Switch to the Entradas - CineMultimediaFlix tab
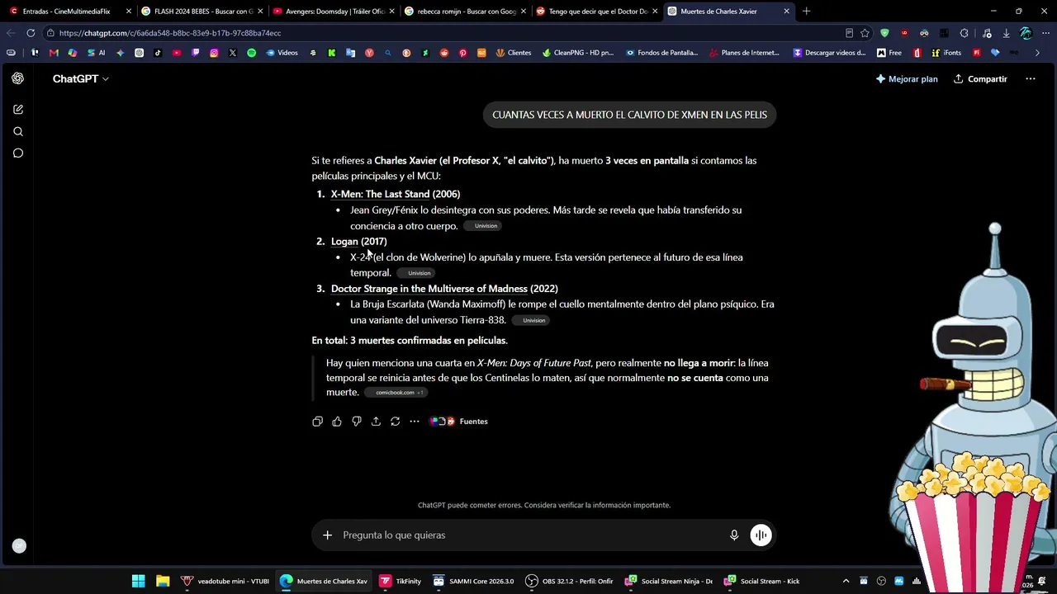The height and width of the screenshot is (594, 1057). [x=71, y=12]
